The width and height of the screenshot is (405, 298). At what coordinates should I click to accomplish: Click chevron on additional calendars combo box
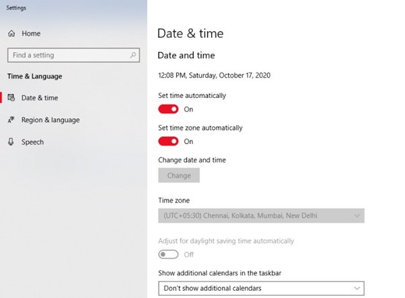(357, 288)
